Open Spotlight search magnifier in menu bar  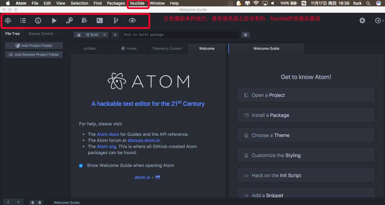tap(368, 3)
